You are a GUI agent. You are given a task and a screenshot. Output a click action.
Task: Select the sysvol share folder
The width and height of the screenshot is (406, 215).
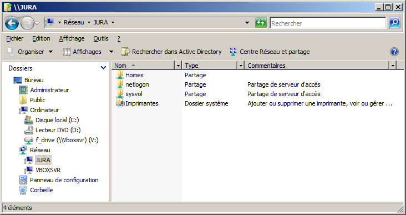[134, 94]
